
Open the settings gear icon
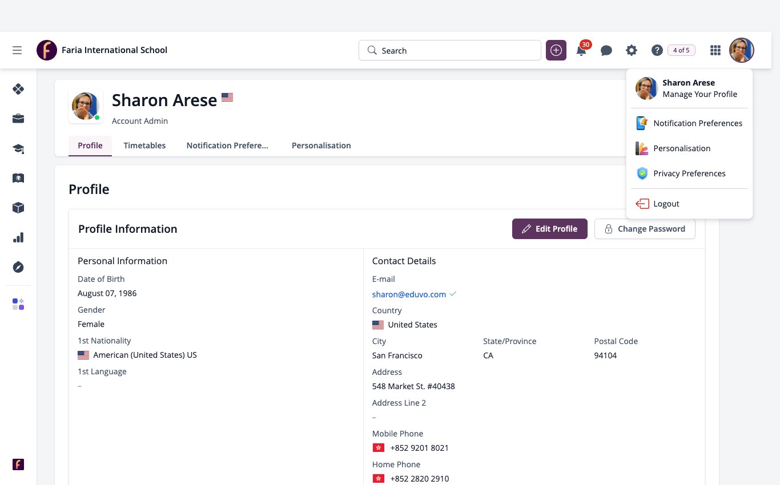click(x=632, y=50)
